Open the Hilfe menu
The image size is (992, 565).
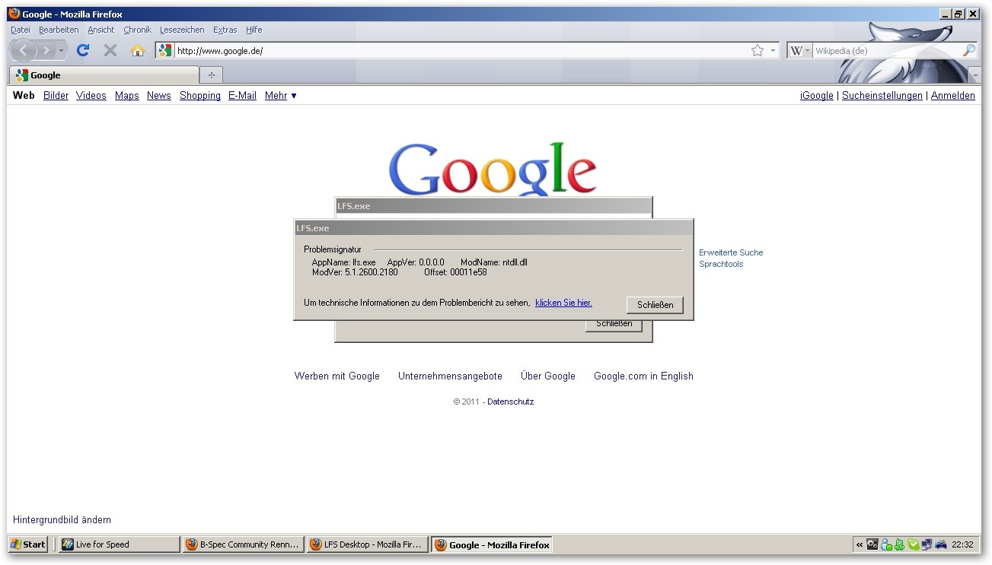click(x=254, y=30)
